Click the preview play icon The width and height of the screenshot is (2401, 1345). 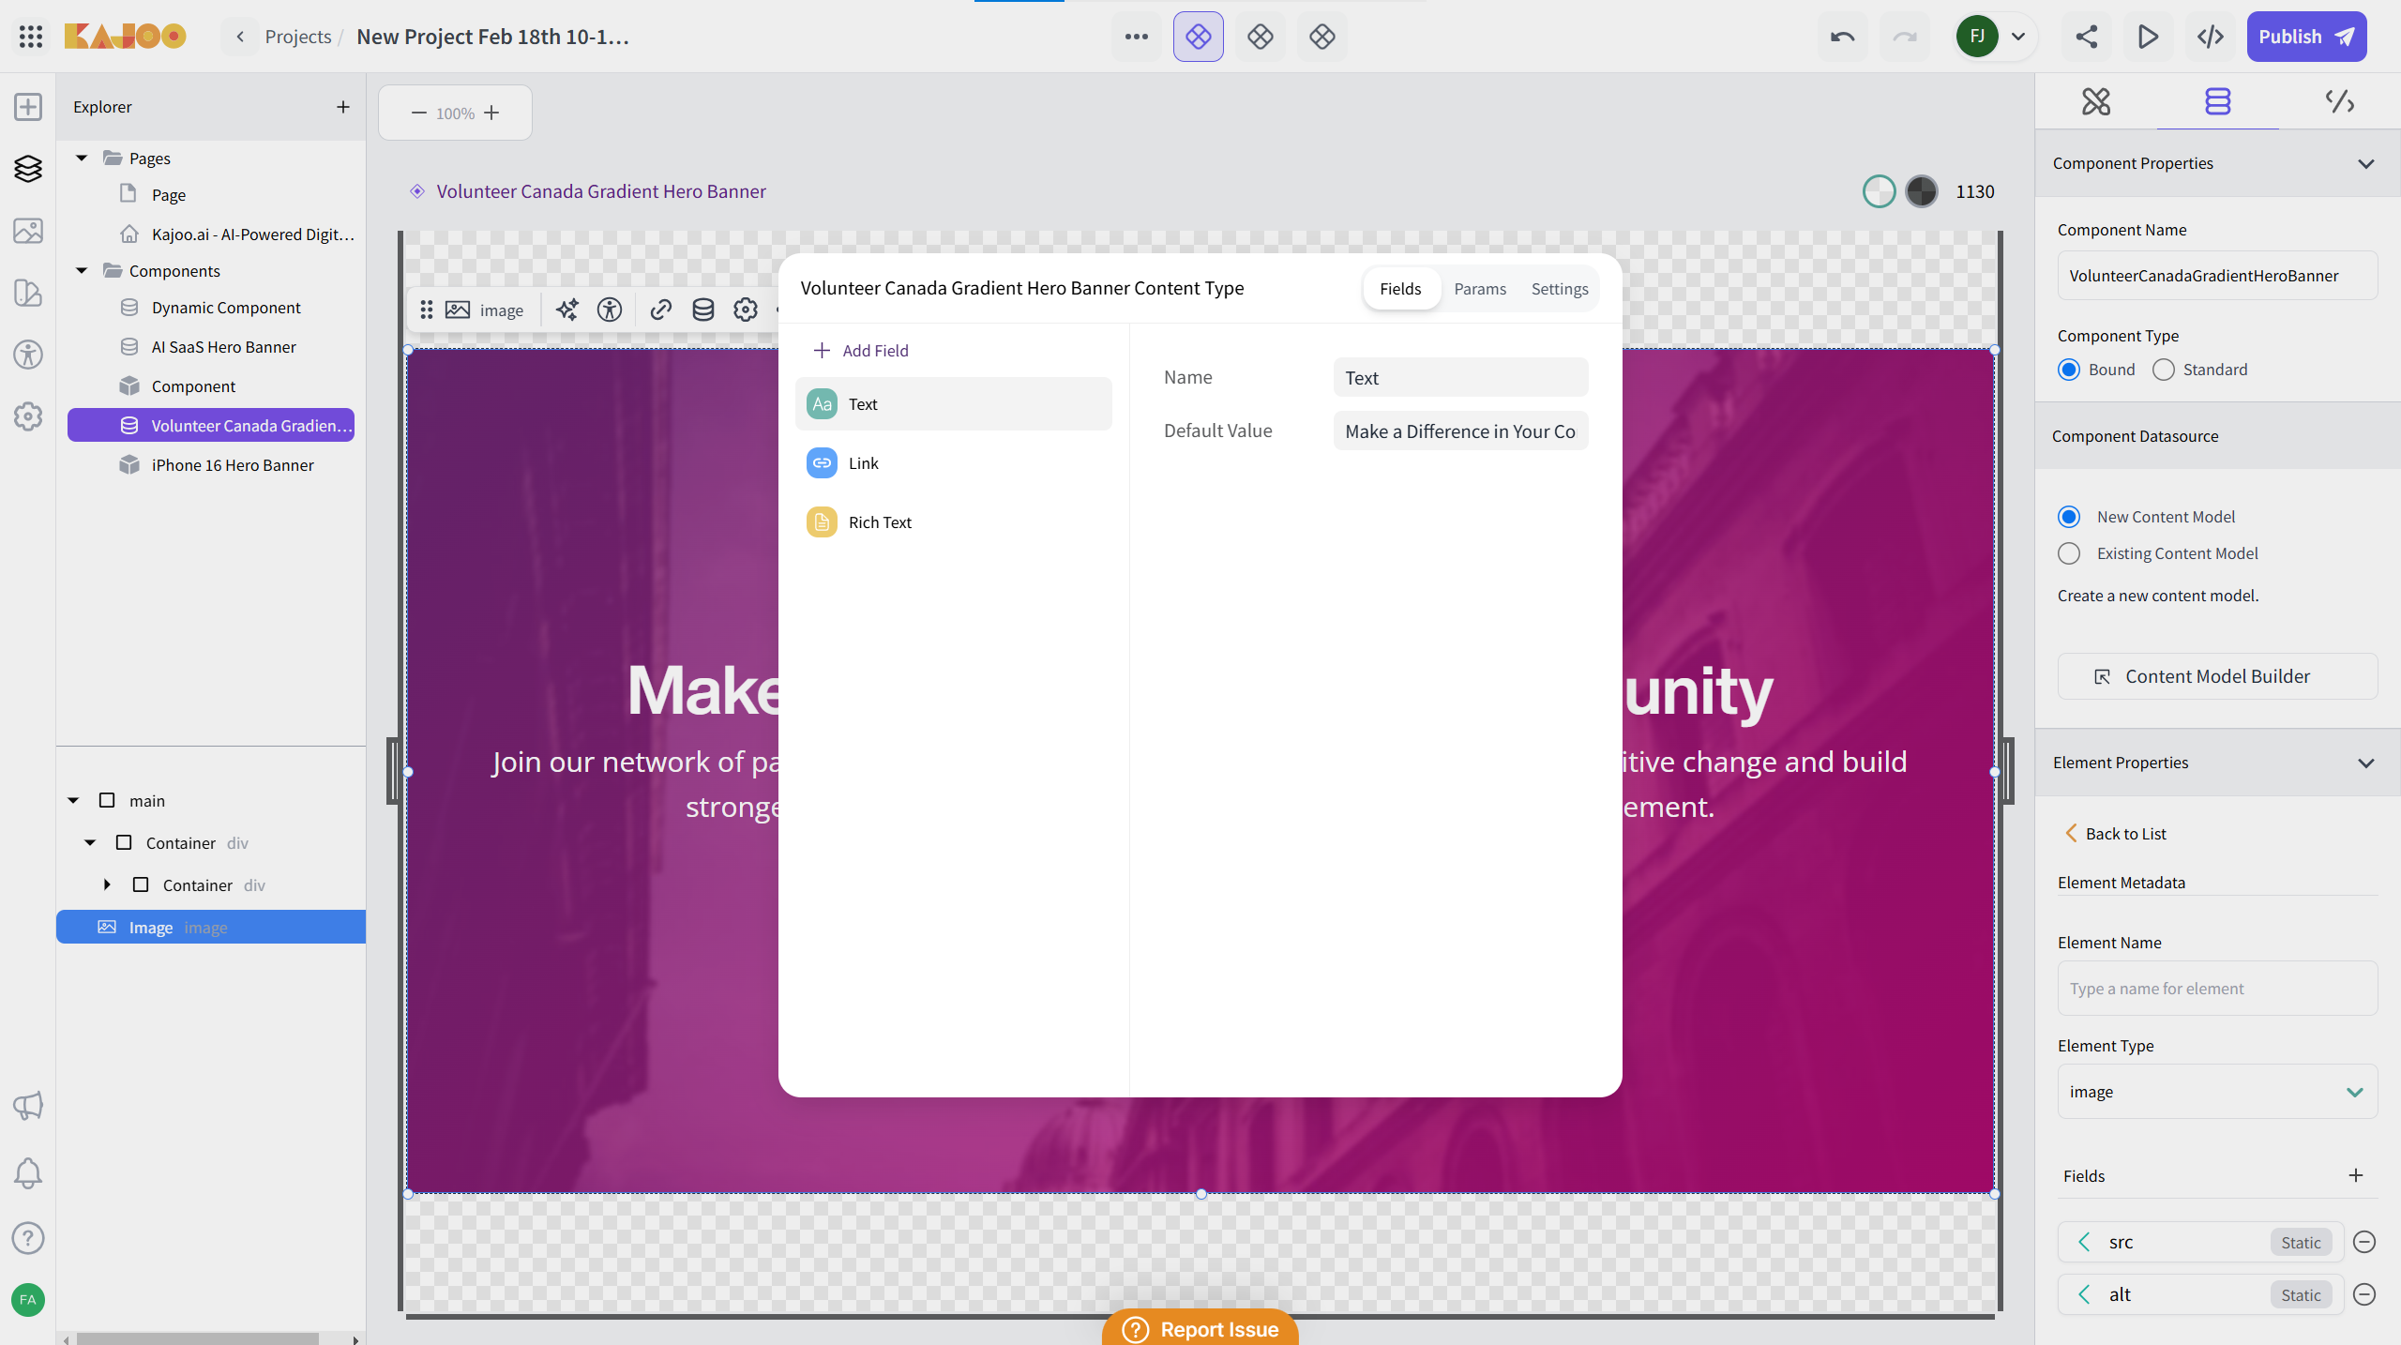point(2148,37)
